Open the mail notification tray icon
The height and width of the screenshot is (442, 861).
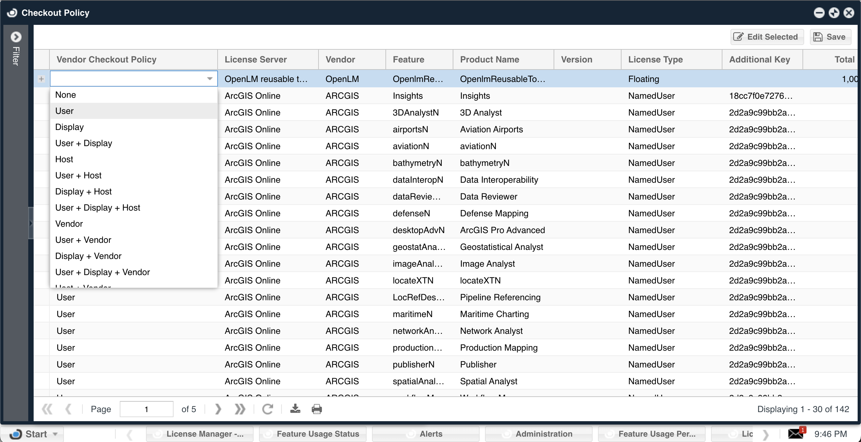[x=796, y=434]
